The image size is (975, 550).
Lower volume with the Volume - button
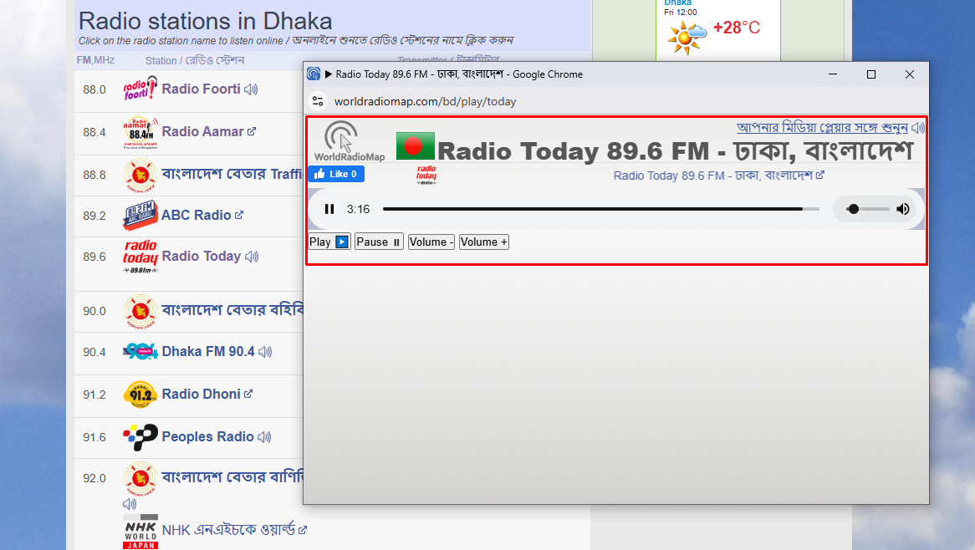tap(431, 242)
